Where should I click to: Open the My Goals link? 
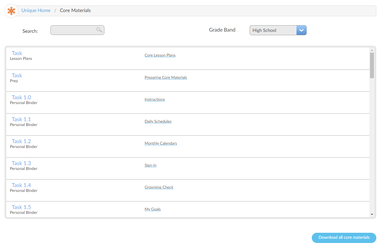tap(152, 209)
